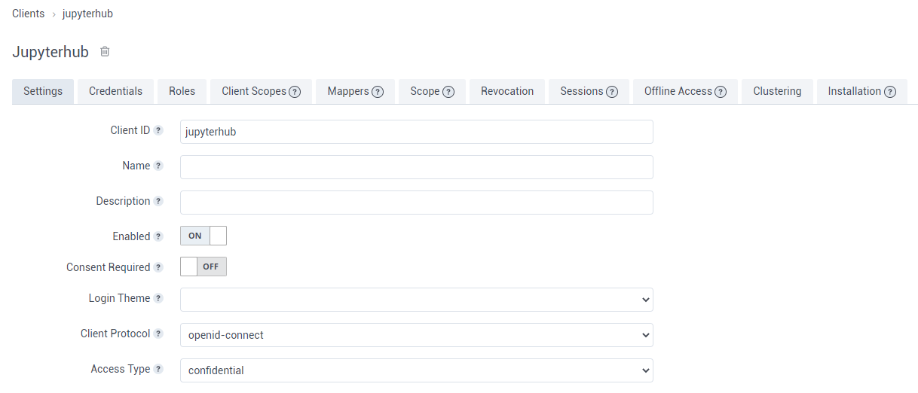The image size is (918, 393).
Task: Go to the Revocation tab
Action: click(507, 91)
